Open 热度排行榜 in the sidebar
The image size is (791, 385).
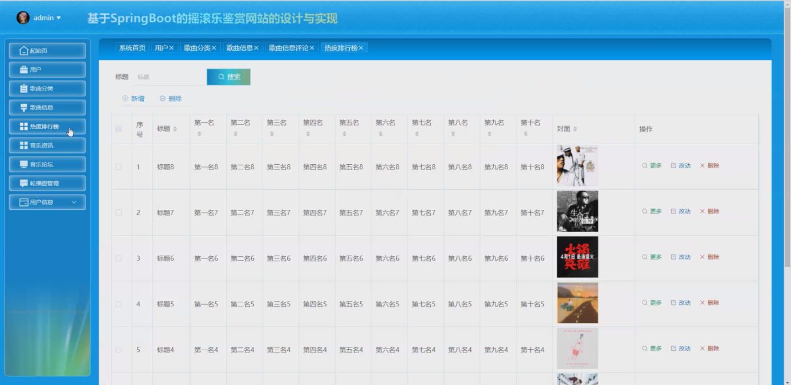click(47, 126)
